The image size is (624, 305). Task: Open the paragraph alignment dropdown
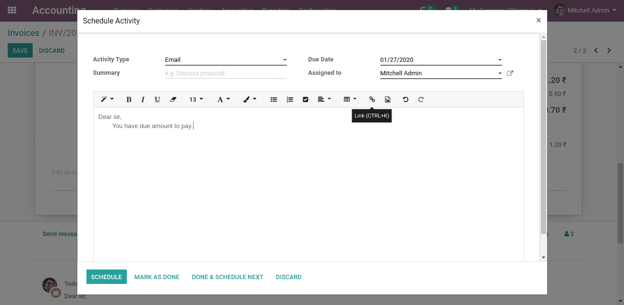tap(324, 99)
